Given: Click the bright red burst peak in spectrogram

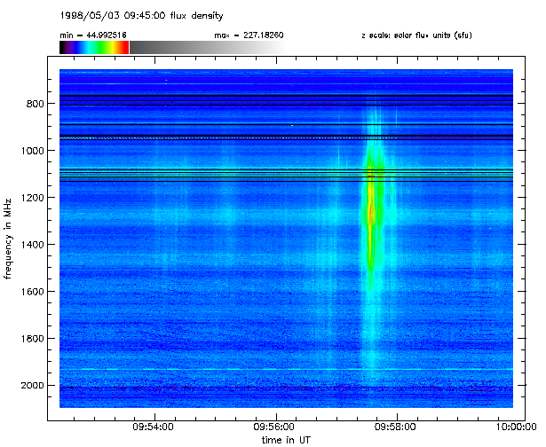Looking at the screenshot, I should tap(371, 212).
